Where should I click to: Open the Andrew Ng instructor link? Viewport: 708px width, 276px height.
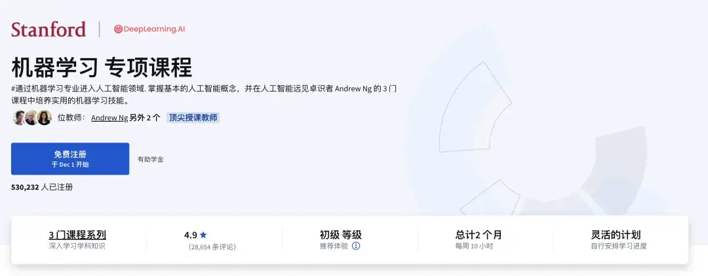[x=109, y=118]
